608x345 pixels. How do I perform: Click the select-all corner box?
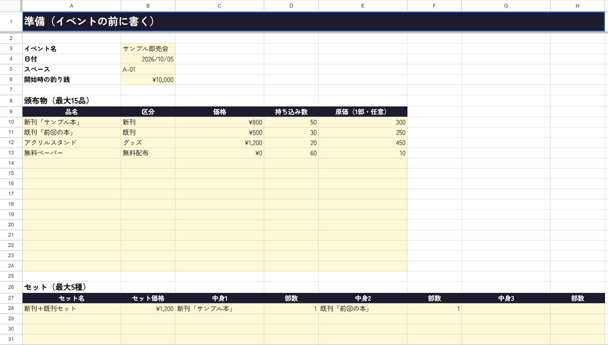(x=11, y=6)
